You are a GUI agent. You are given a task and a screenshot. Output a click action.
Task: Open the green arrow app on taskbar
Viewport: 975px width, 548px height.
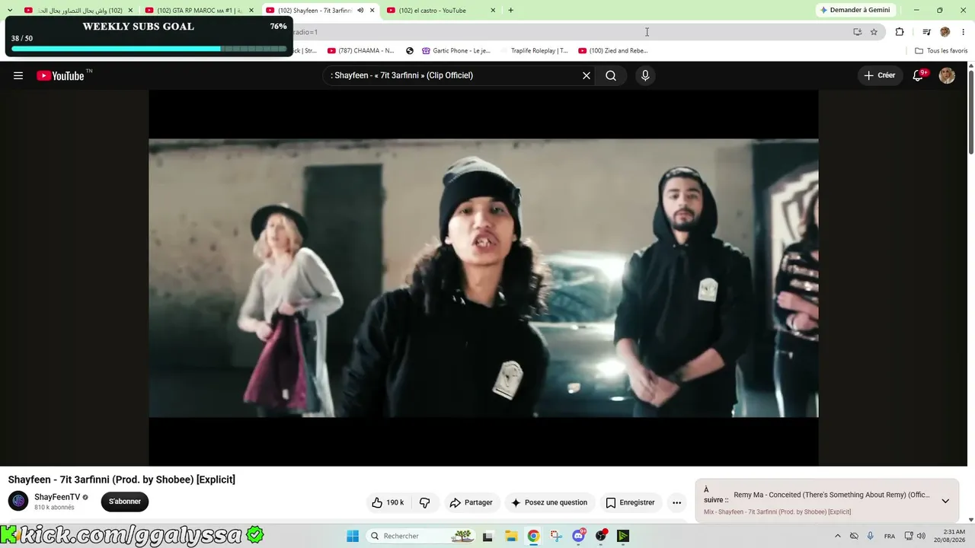(623, 536)
